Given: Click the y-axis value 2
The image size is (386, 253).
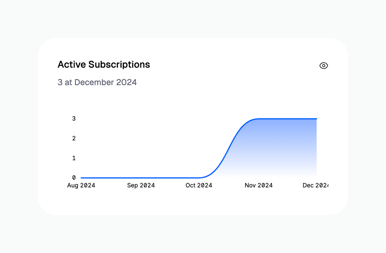Looking at the screenshot, I should click(74, 138).
